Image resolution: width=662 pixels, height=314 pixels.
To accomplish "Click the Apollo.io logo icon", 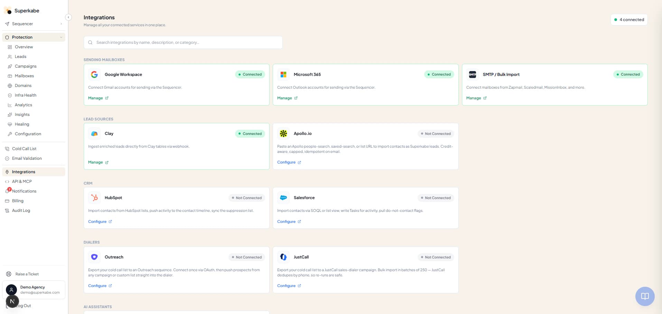I will pos(283,134).
